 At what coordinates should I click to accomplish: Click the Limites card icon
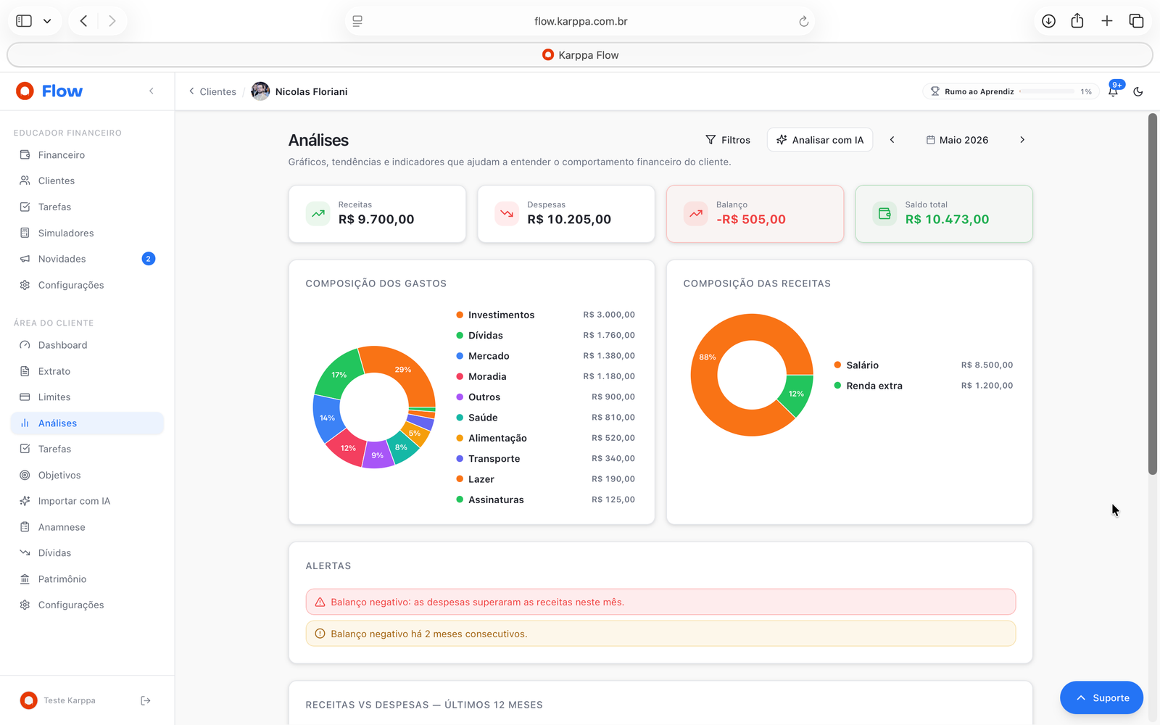pos(25,397)
